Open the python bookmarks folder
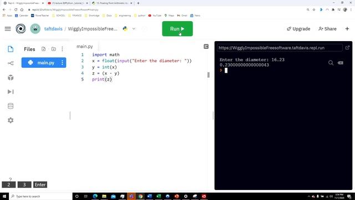The image size is (355, 200). pyautogui.click(x=140, y=16)
